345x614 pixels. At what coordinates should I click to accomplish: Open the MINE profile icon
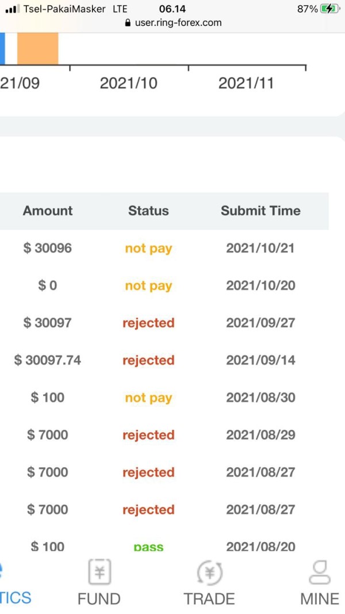coord(319,572)
